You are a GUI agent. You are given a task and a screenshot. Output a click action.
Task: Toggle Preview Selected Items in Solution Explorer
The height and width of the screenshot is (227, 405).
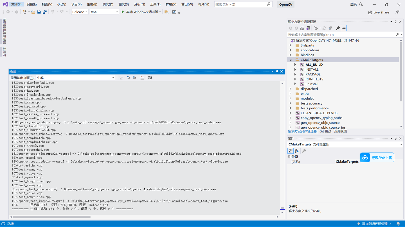343,28
